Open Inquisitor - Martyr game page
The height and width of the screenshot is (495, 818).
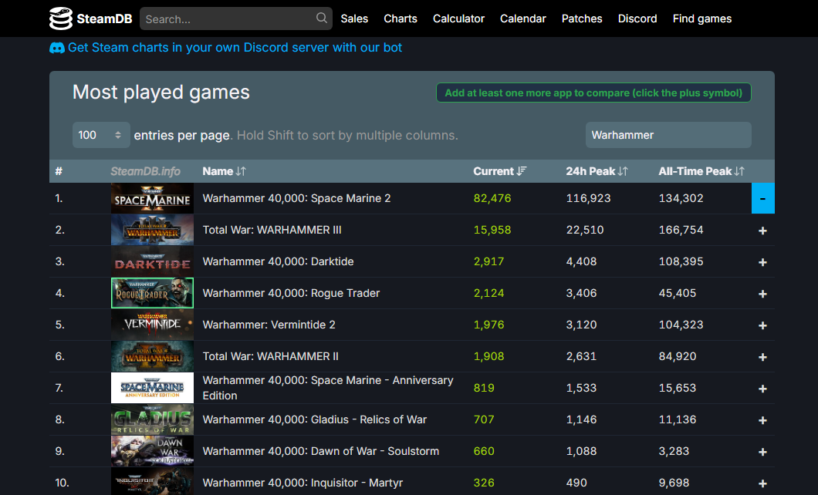coord(303,483)
